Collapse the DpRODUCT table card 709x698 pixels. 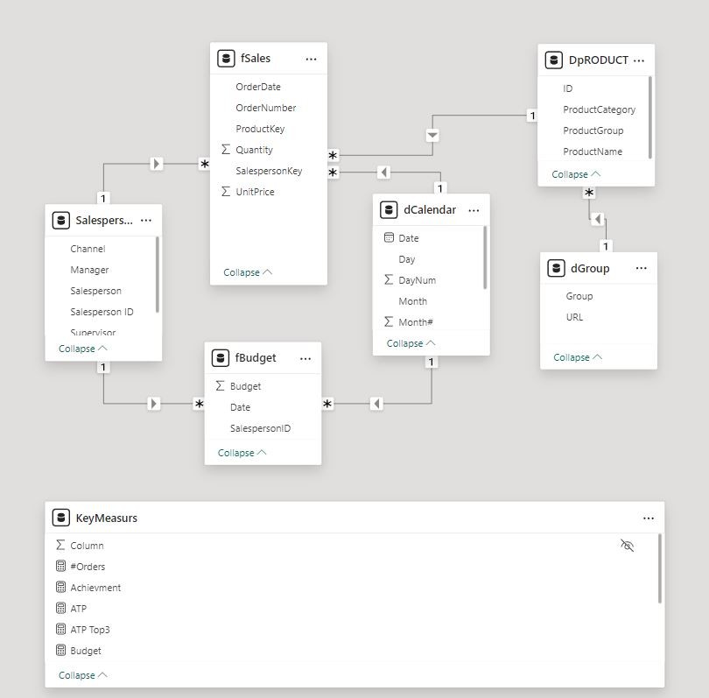pyautogui.click(x=576, y=174)
